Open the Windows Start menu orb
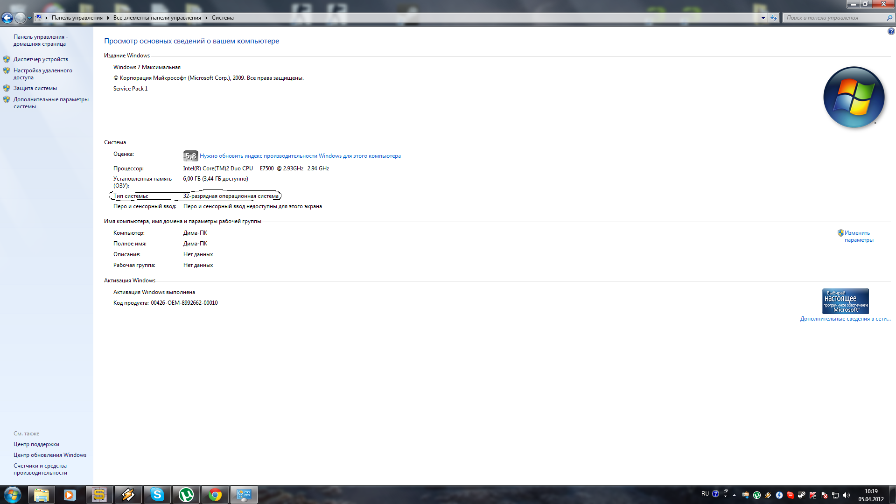This screenshot has width=896, height=504. 13,495
